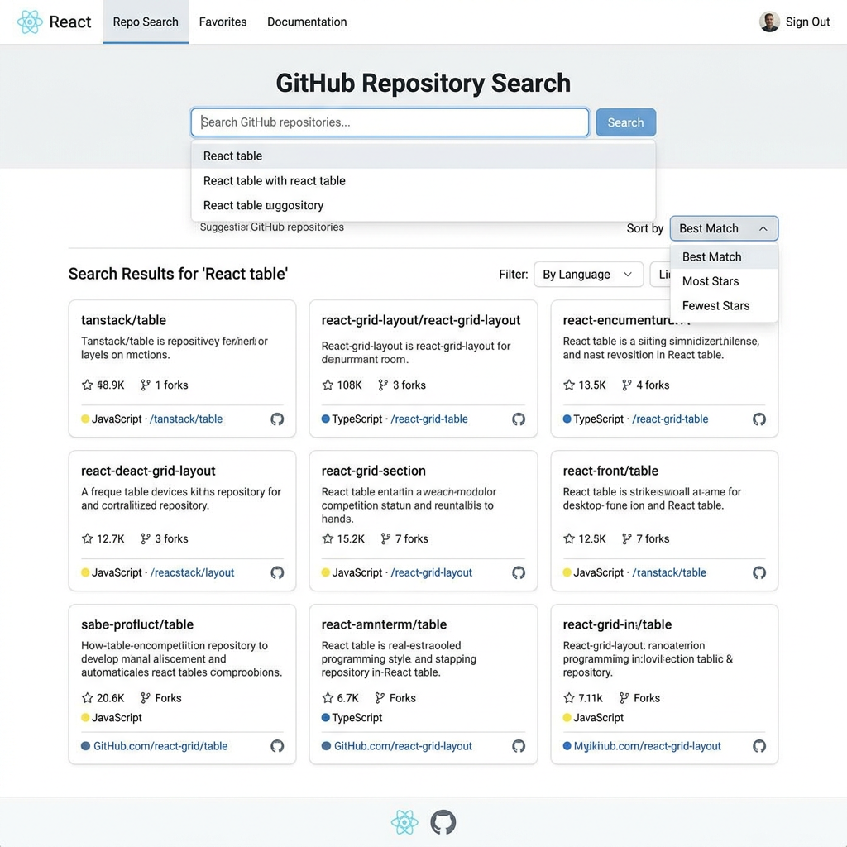Open the react-amnterm/table card title
The image size is (847, 847).
pos(384,624)
